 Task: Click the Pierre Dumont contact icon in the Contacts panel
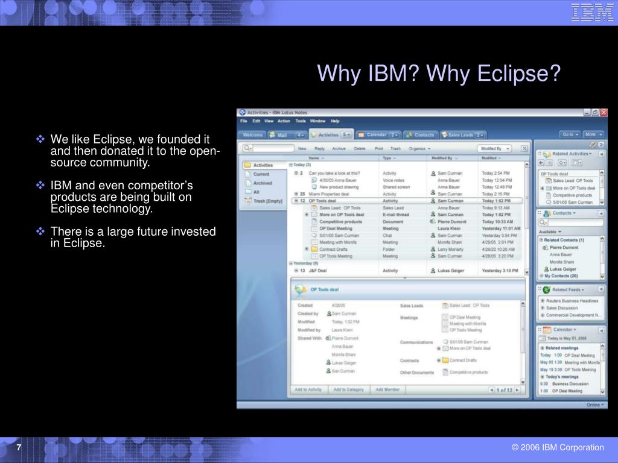click(546, 248)
